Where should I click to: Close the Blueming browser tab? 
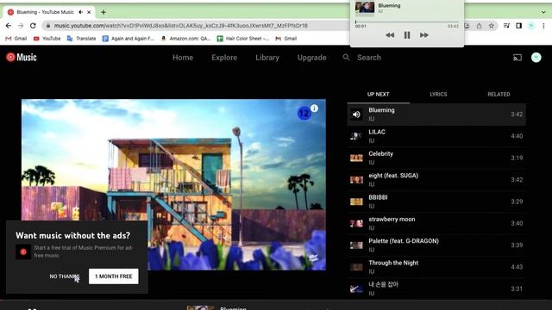pos(89,12)
